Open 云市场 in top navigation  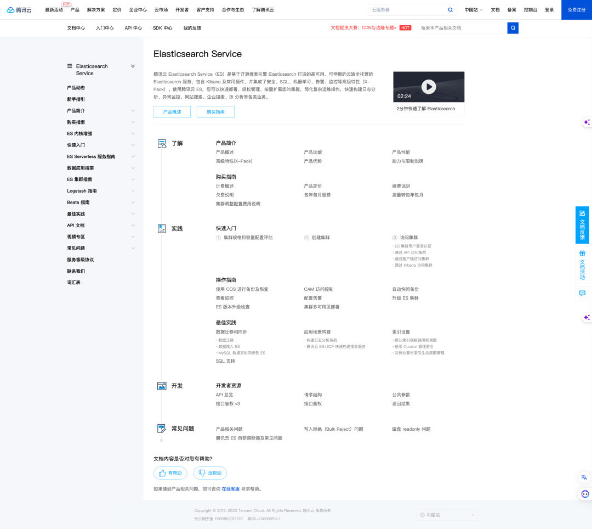pos(161,10)
